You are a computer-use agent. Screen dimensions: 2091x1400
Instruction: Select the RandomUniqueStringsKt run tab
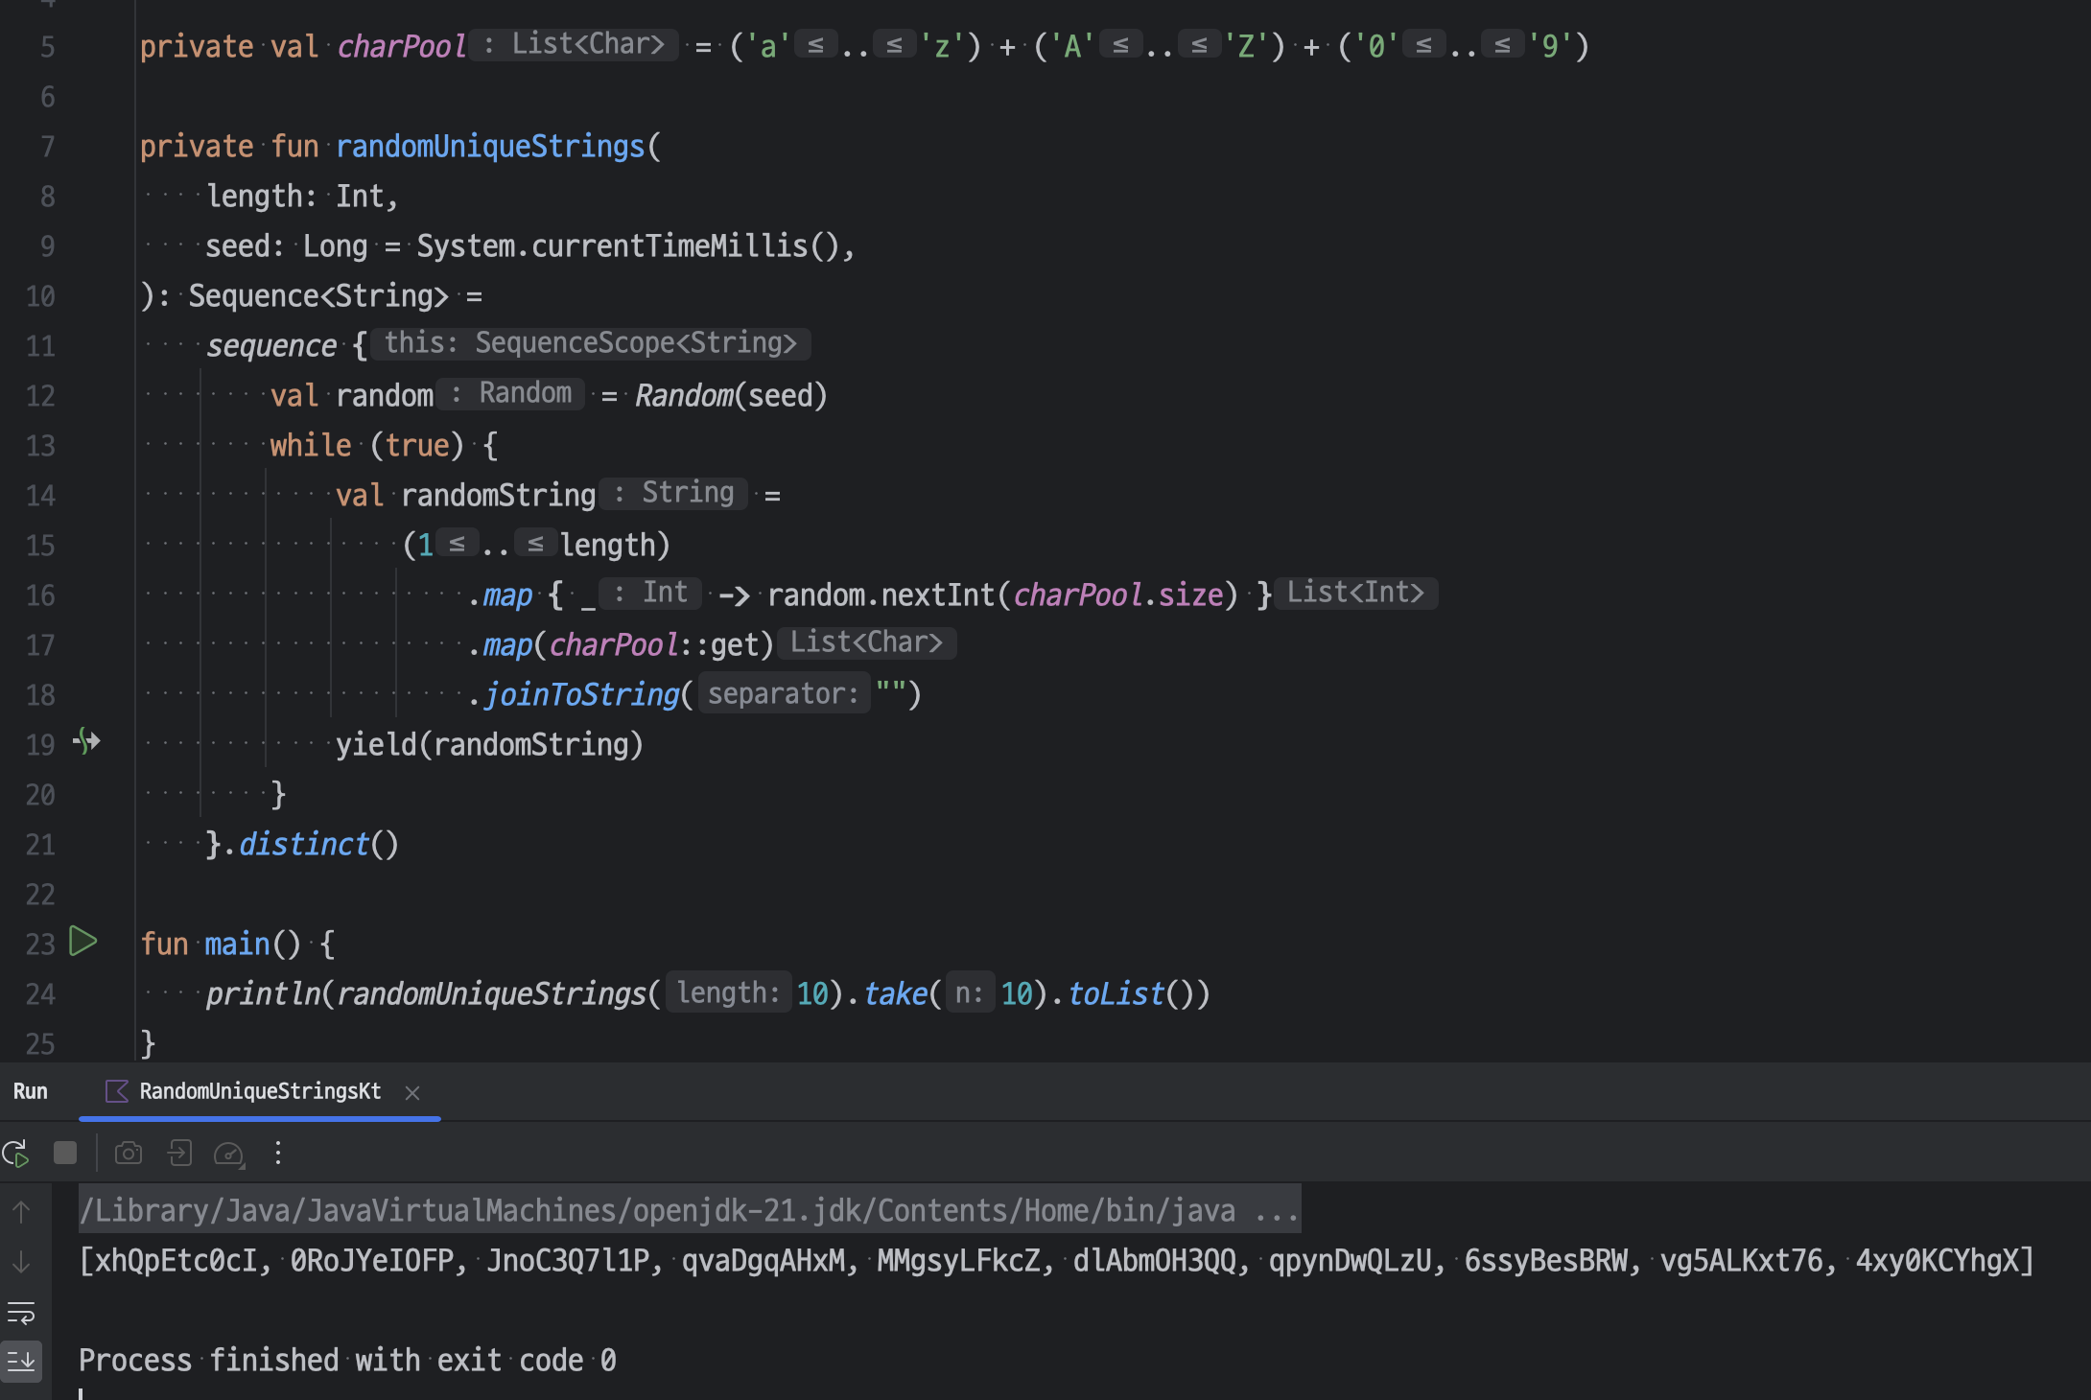pos(260,1091)
